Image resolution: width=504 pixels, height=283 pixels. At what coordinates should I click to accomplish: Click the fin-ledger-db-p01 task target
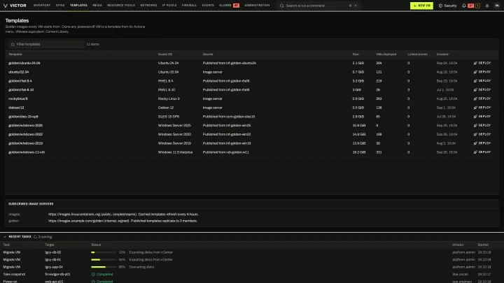tap(57, 275)
